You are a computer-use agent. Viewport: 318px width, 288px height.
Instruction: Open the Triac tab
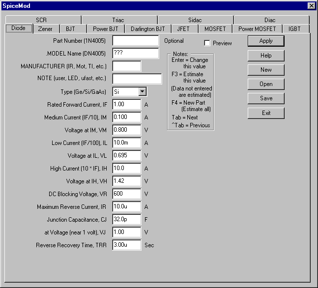tap(118, 20)
